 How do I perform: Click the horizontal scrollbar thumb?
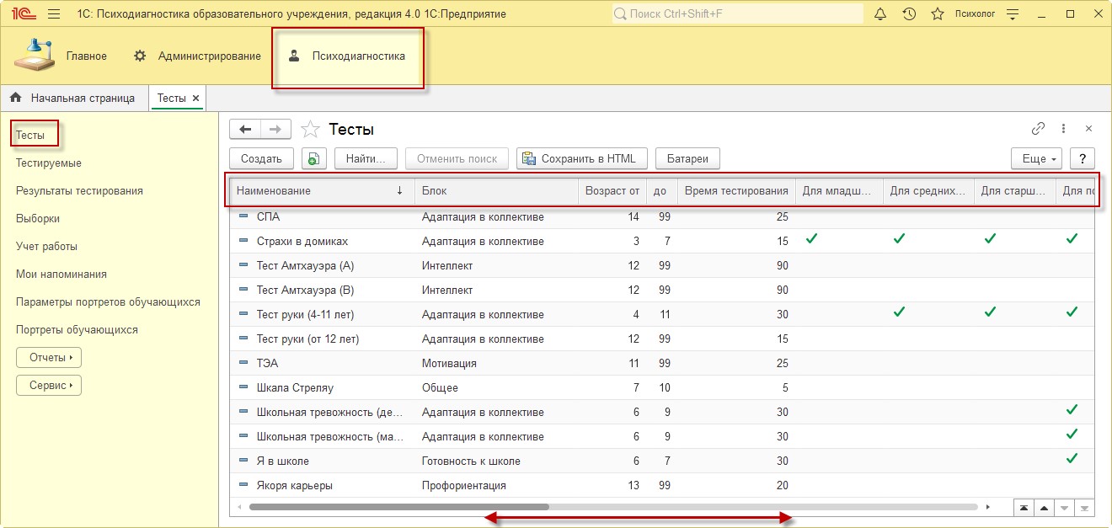(x=398, y=507)
